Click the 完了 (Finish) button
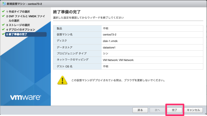 coord(174,110)
